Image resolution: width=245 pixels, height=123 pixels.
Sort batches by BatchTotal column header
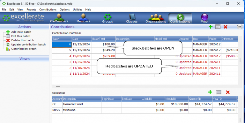[x=104, y=39]
